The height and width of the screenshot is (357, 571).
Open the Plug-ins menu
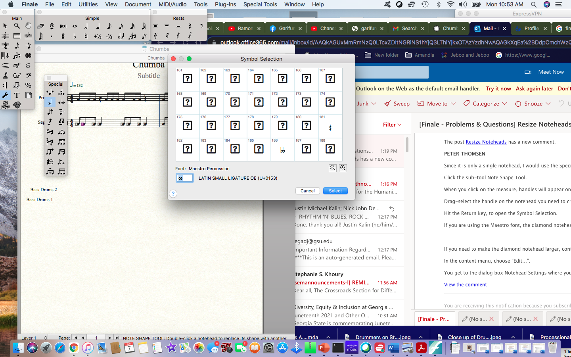pyautogui.click(x=225, y=4)
